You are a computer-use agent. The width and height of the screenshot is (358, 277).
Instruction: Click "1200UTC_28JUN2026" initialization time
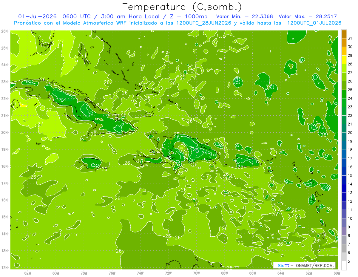coord(204,23)
